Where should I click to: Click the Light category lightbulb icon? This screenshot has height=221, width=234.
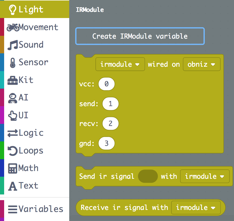coord(13,10)
